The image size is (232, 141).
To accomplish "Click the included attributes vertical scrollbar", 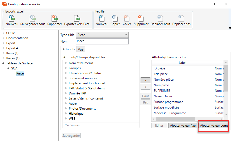I will [226, 80].
